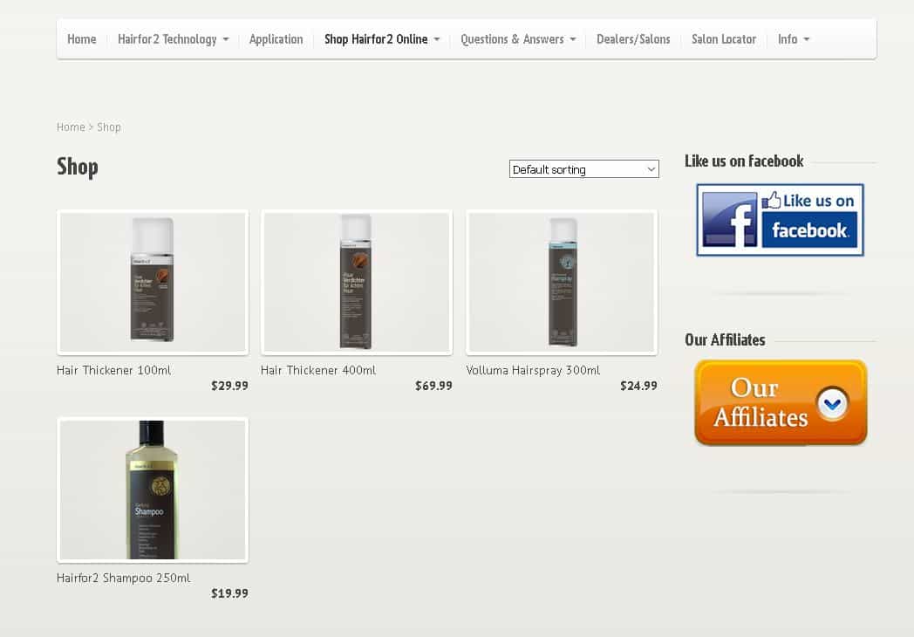Click the Volluma Hairspray 300ml title
The width and height of the screenshot is (914, 637).
coord(533,370)
